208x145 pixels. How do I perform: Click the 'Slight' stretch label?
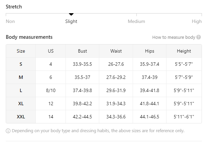[71, 21]
